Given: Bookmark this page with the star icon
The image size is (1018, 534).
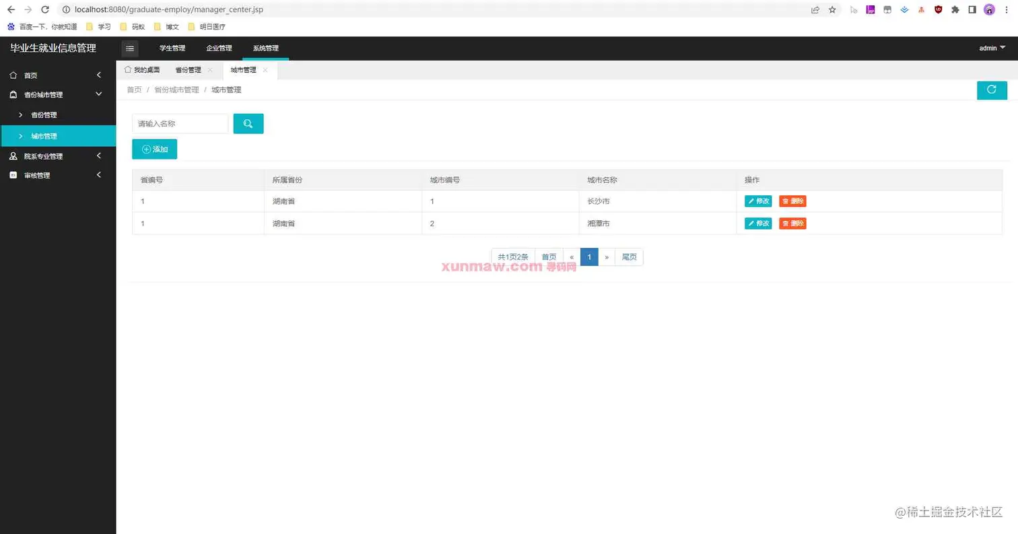Looking at the screenshot, I should coord(832,9).
